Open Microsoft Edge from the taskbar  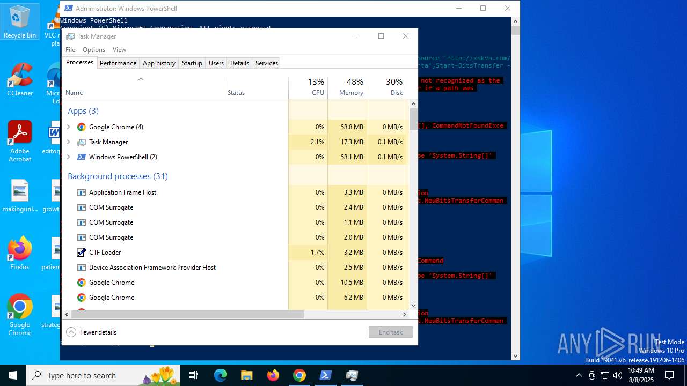click(x=221, y=375)
